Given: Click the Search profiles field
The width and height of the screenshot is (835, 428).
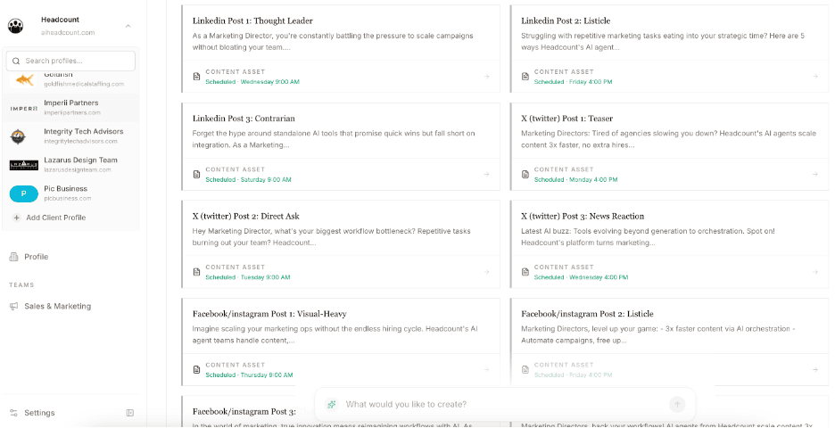Looking at the screenshot, I should [70, 61].
